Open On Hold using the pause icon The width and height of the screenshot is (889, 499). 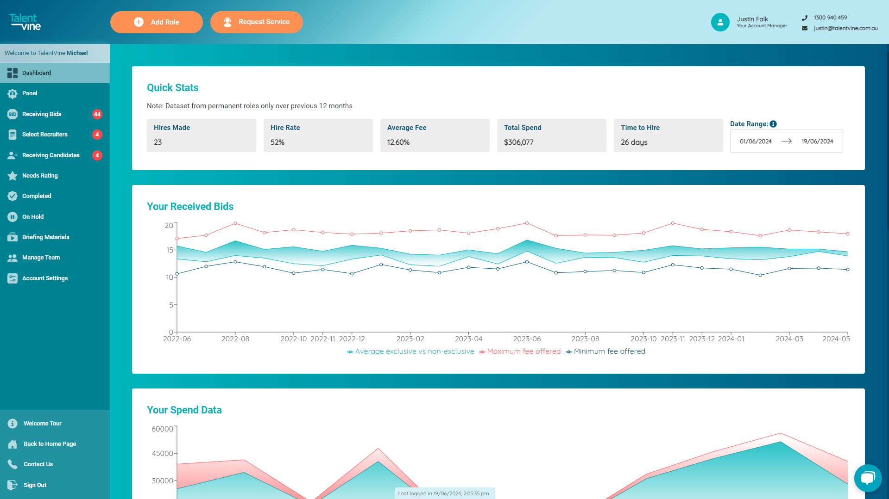point(12,216)
